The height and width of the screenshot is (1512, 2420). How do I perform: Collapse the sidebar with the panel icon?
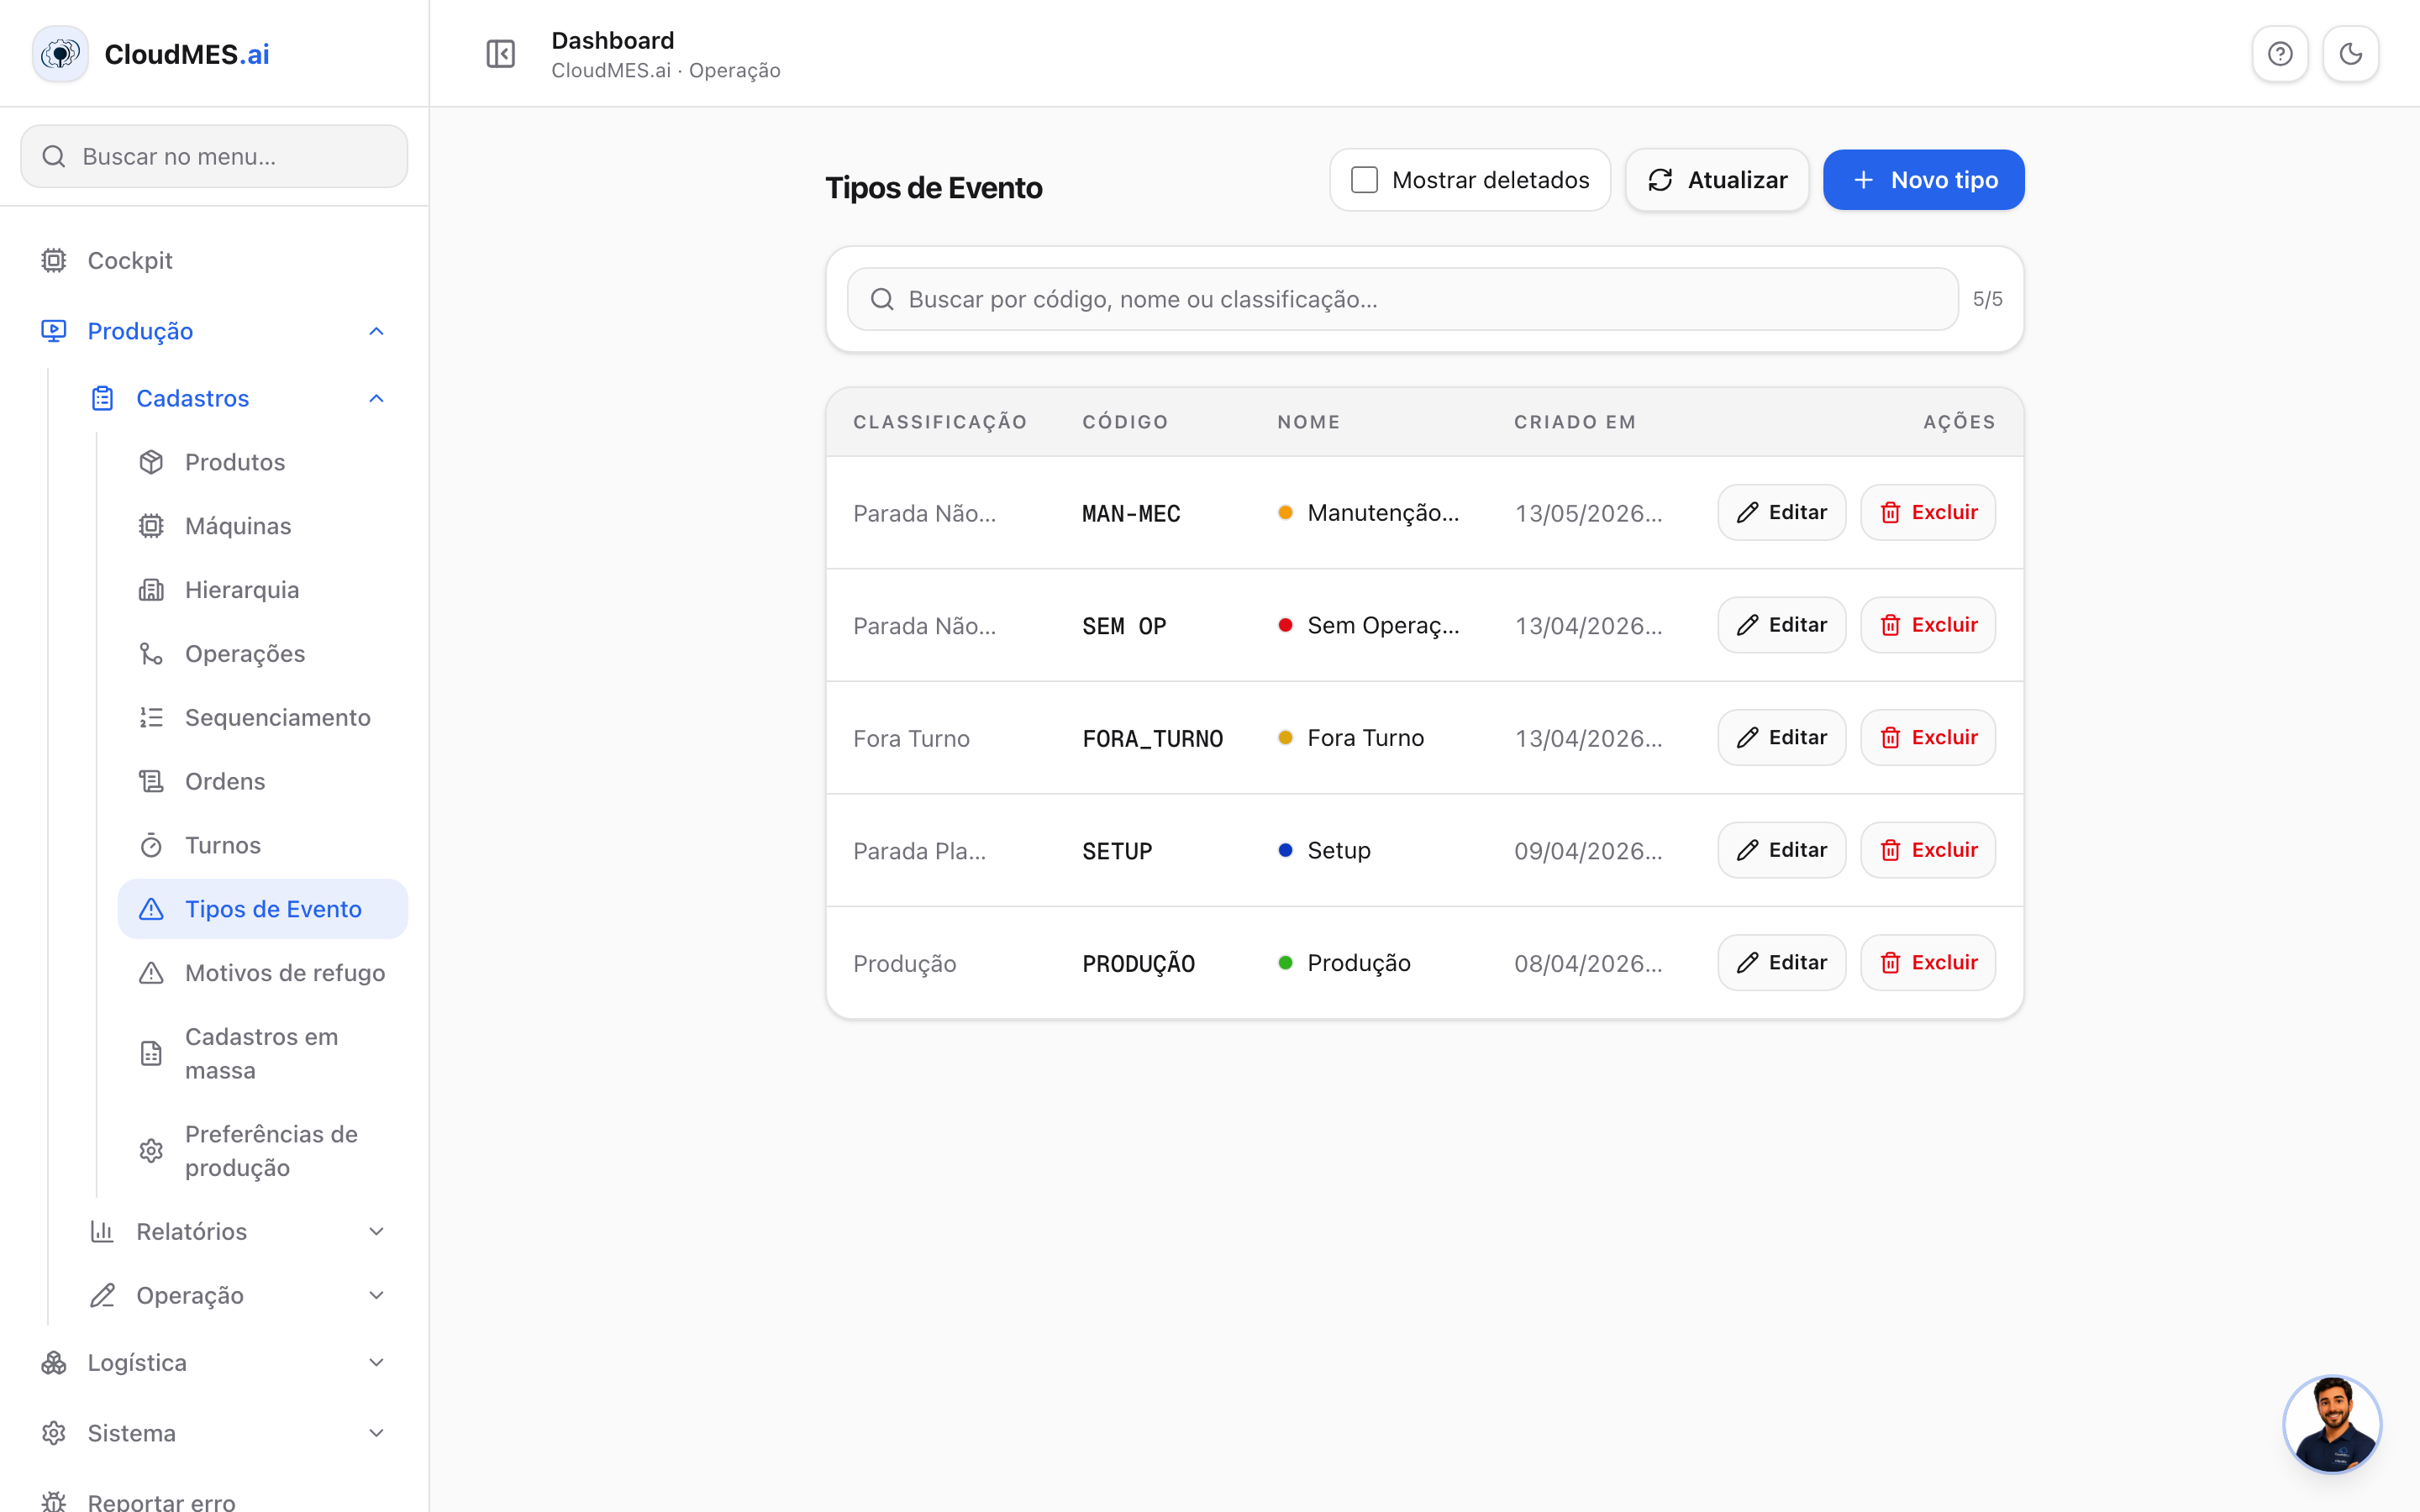[500, 54]
